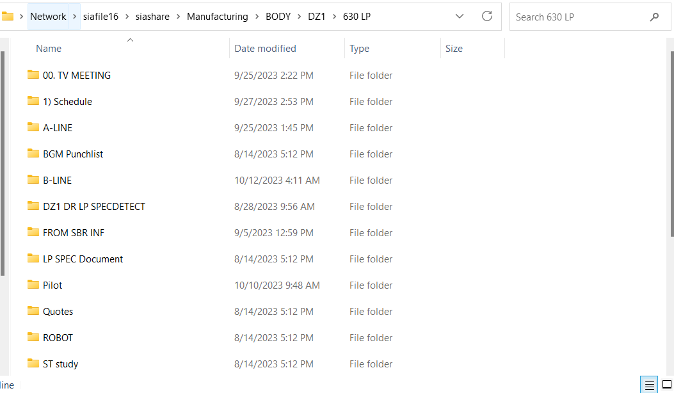Click the B-LINE folder icon
Screen dimensions: 674x393
[x=33, y=180]
